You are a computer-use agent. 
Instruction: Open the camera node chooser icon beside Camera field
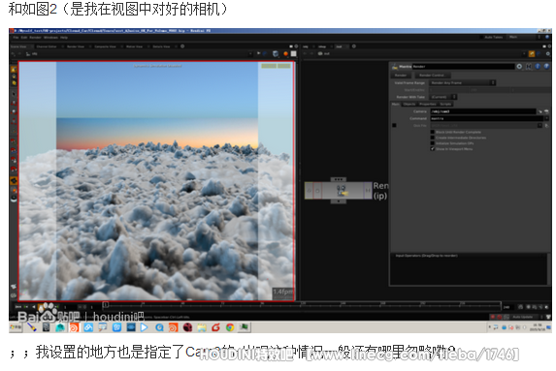pyautogui.click(x=540, y=111)
